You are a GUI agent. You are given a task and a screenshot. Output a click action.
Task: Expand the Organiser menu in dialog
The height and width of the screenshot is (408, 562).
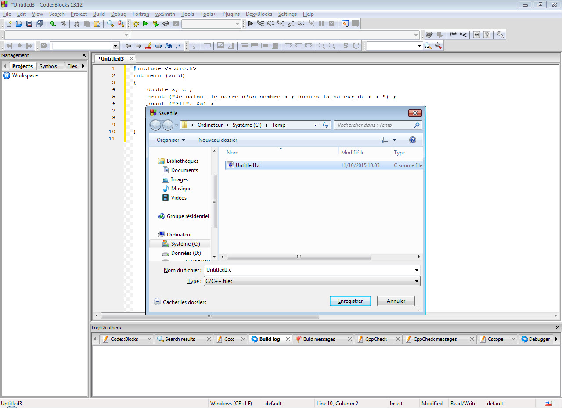coord(171,140)
